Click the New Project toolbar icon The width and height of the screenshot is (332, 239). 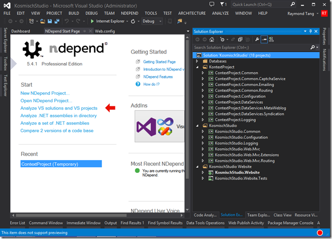(31, 21)
